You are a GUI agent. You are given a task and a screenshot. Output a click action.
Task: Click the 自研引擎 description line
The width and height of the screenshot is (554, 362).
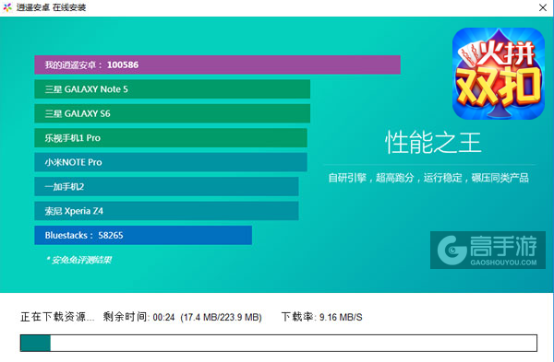(428, 178)
